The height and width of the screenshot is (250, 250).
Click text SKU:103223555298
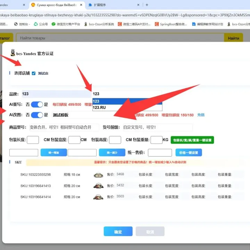coord(35,175)
